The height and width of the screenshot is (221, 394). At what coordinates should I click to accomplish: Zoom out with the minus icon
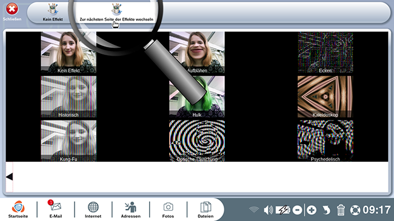[297, 210]
